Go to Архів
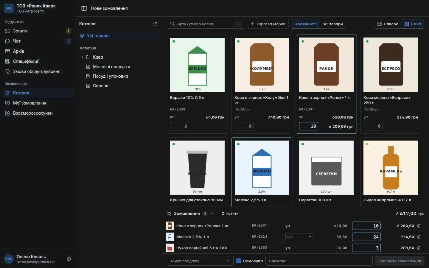429x268 pixels. [38, 51]
